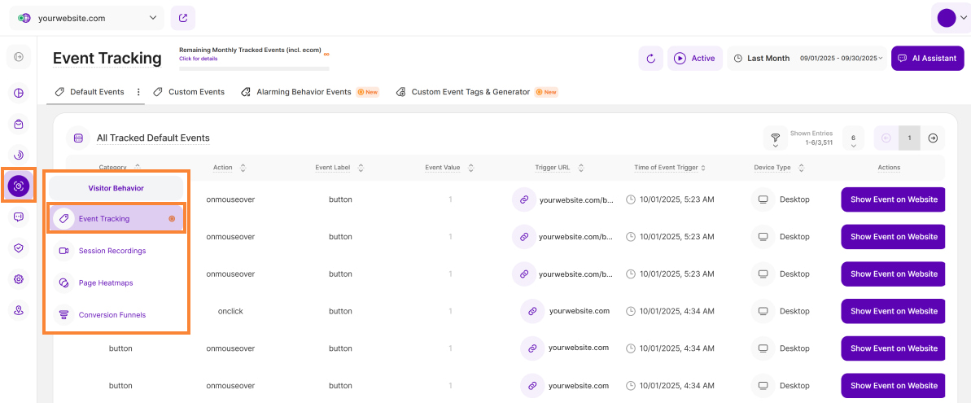The height and width of the screenshot is (403, 971).
Task: Click 'Click for details' link
Action: pyautogui.click(x=198, y=59)
